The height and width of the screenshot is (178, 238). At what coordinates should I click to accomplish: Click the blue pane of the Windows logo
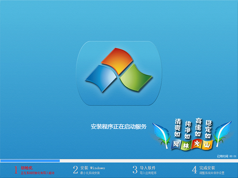coord(101,78)
